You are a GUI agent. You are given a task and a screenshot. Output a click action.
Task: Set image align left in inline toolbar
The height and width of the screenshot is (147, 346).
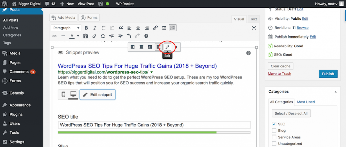(132, 47)
